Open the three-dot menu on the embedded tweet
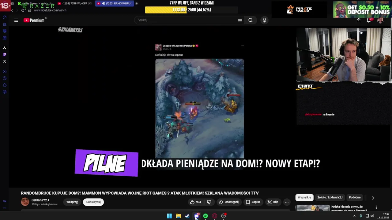 click(x=242, y=46)
